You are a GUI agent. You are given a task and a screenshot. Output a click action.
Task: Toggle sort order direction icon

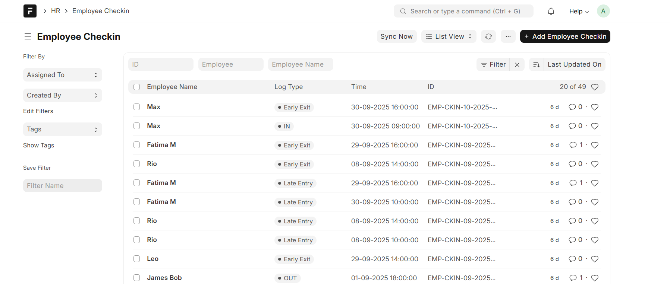(536, 64)
